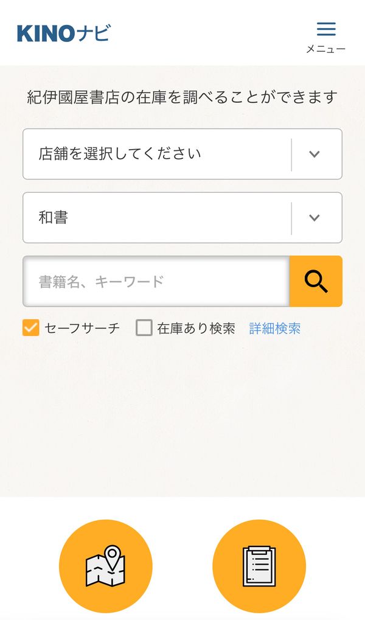Click the chevron on the store selector
Image resolution: width=365 pixels, height=620 pixels.
[x=315, y=154]
